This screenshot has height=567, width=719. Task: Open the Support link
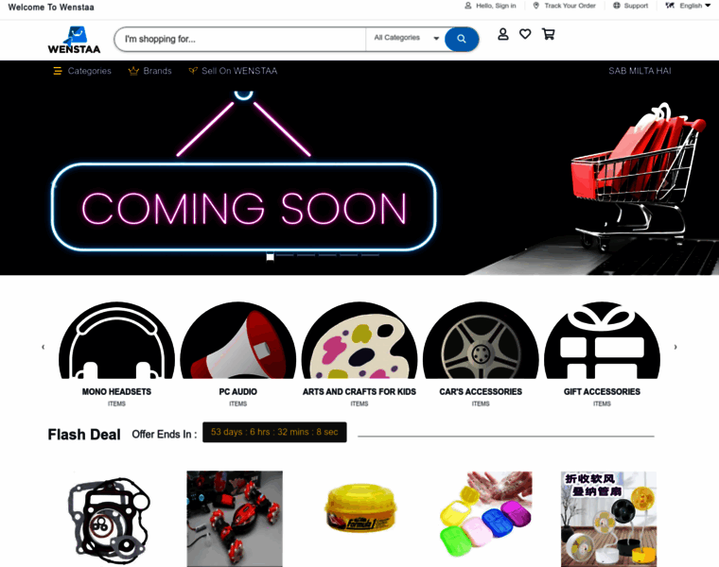(x=636, y=6)
